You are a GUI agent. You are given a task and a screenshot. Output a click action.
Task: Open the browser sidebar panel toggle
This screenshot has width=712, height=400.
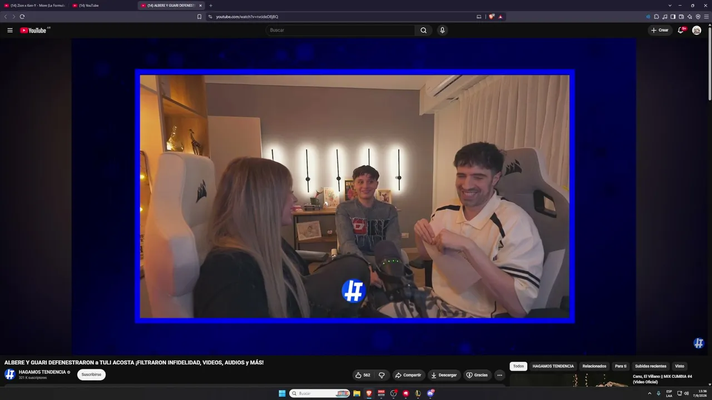(x=673, y=17)
